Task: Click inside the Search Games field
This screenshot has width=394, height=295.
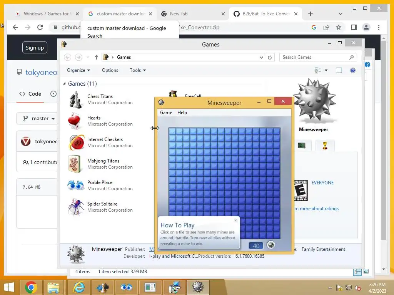Action: pos(318,57)
